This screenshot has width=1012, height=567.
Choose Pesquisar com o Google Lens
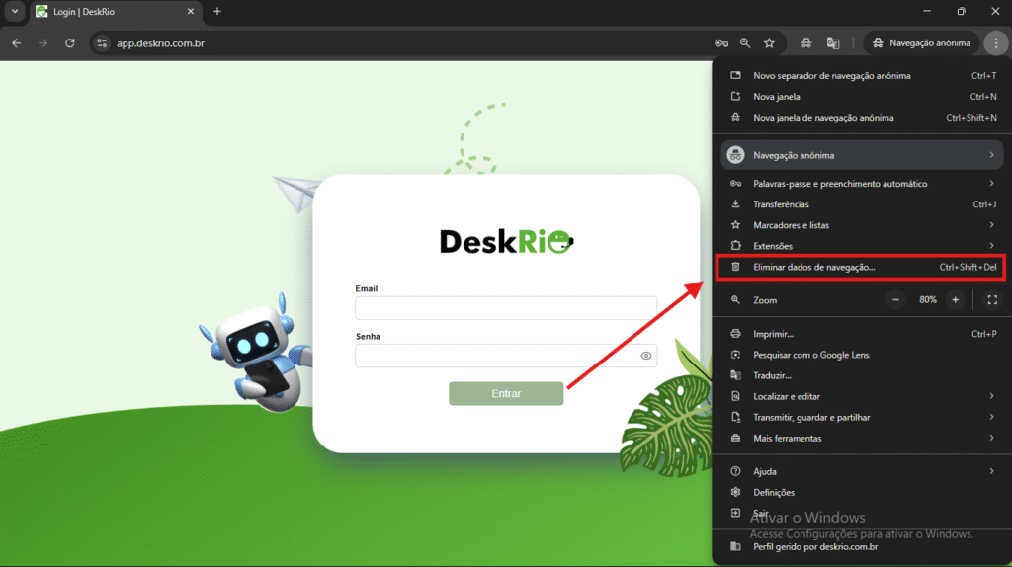[x=862, y=355]
